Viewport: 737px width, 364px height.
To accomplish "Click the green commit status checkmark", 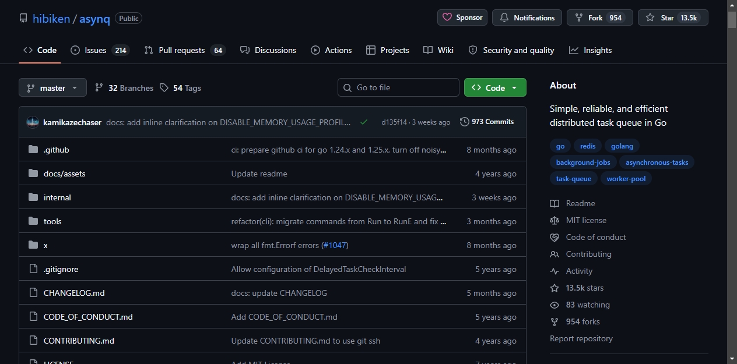I will 364,122.
